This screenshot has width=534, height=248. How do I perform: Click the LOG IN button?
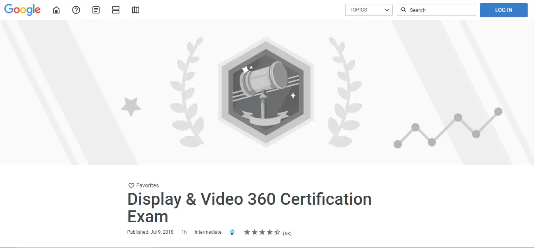click(503, 10)
